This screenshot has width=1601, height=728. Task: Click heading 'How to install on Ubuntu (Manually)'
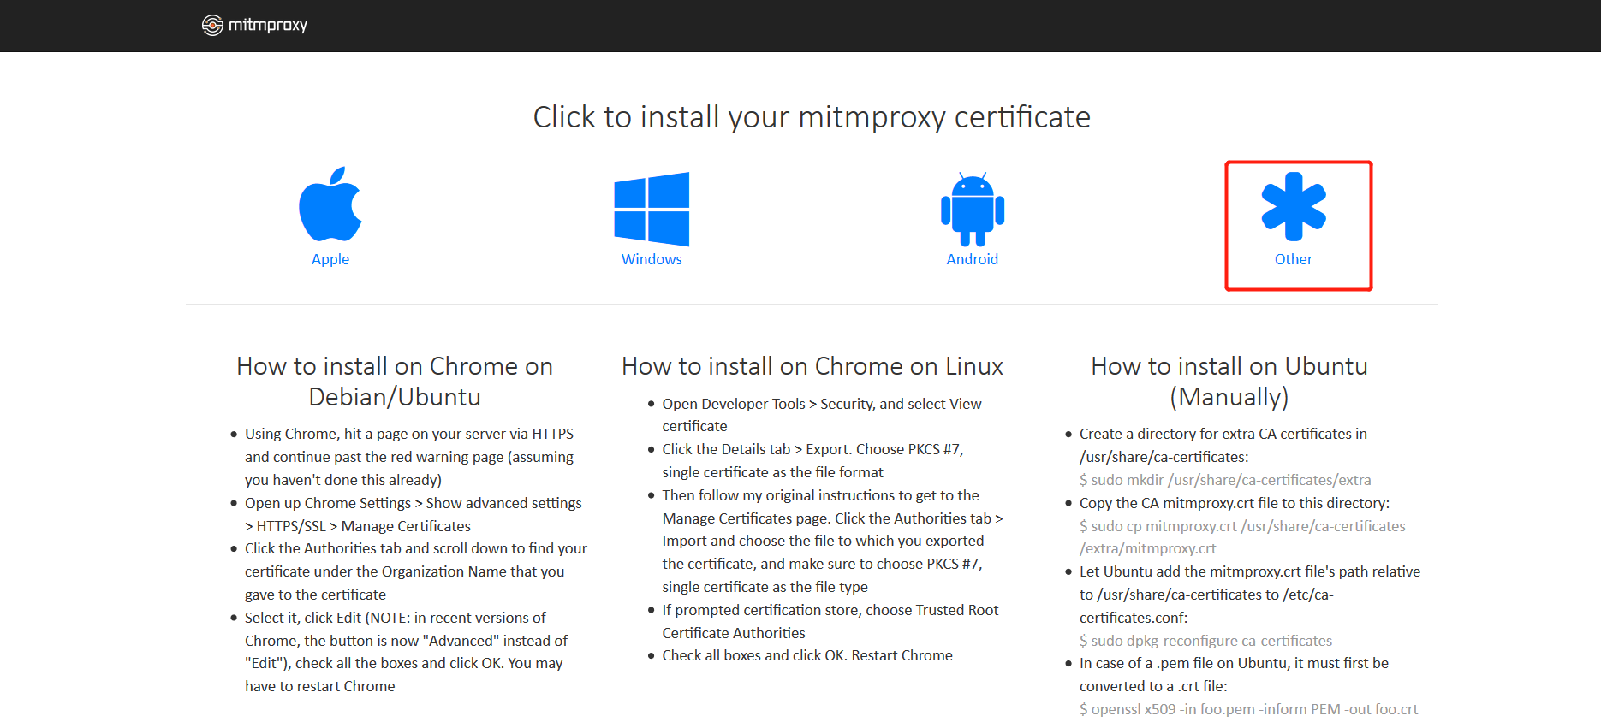pyautogui.click(x=1229, y=382)
